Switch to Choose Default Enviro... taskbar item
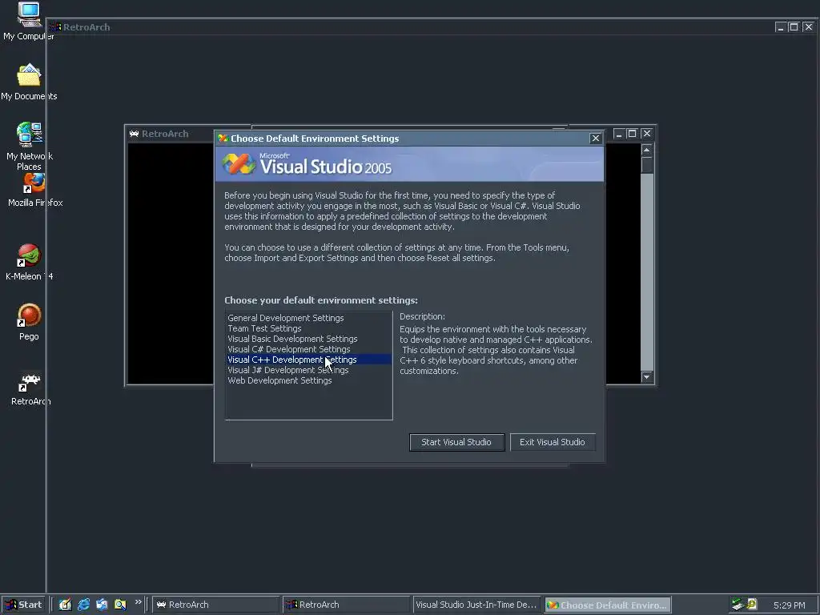This screenshot has height=615, width=820. coord(608,605)
